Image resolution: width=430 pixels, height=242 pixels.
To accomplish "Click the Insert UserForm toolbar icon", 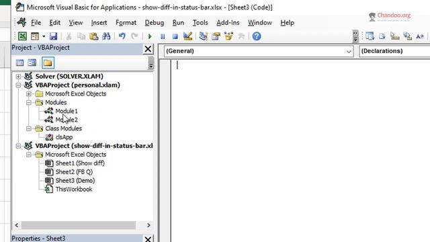I will [35, 36].
